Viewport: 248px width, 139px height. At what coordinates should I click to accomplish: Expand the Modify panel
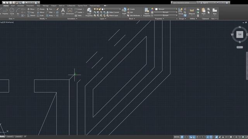point(43,19)
